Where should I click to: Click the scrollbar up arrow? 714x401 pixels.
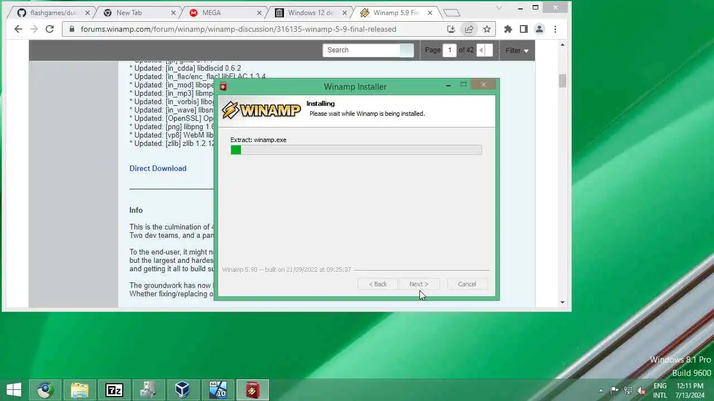click(x=562, y=45)
